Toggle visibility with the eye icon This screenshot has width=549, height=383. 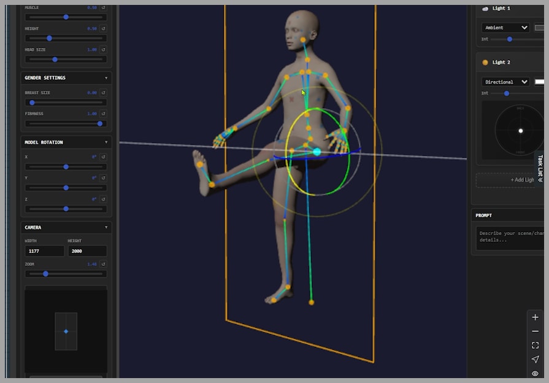[x=535, y=373]
